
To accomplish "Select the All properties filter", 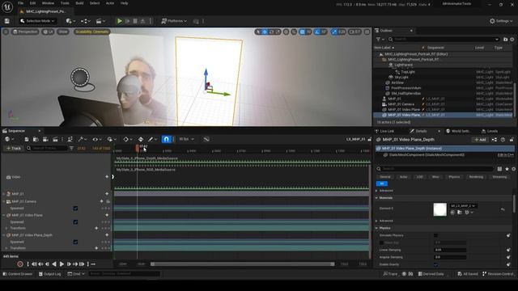I will [381, 183].
